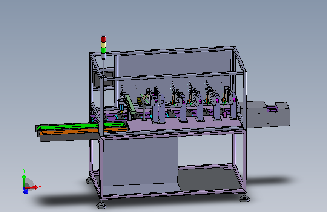This screenshot has width=327, height=212.
Task: Click the red X axis arrow of the triad
Action: (32, 187)
